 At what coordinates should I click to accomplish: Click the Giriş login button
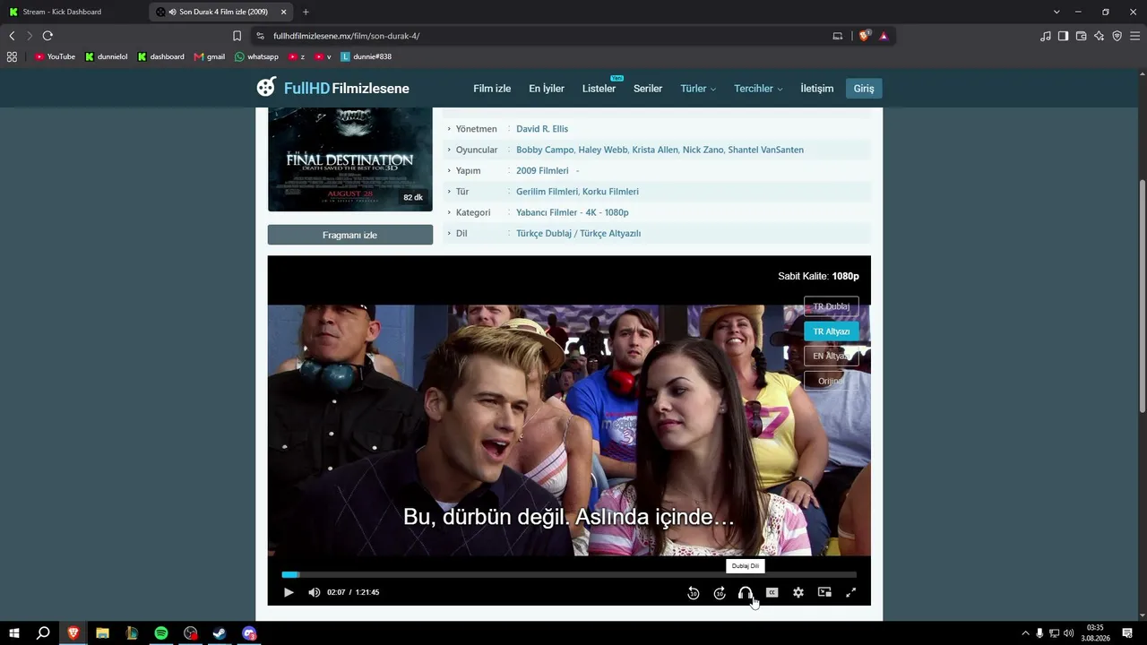pos(864,89)
